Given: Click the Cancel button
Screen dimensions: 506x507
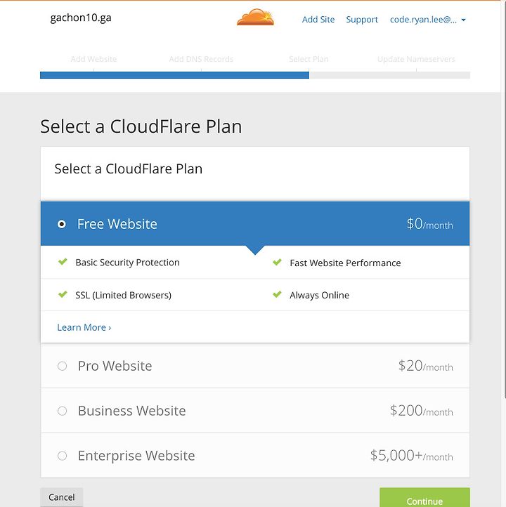Looking at the screenshot, I should [x=61, y=497].
